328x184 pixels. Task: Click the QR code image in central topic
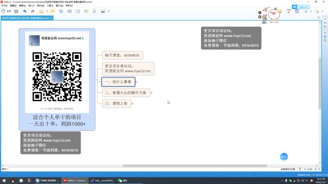57,77
